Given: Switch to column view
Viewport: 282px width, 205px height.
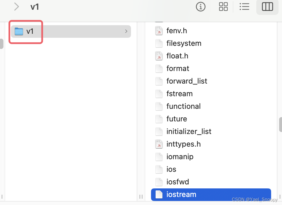Looking at the screenshot, I should click(x=267, y=7).
